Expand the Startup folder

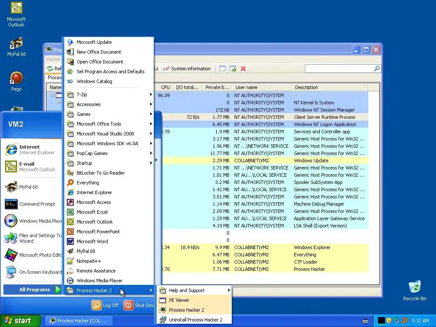pyautogui.click(x=109, y=163)
